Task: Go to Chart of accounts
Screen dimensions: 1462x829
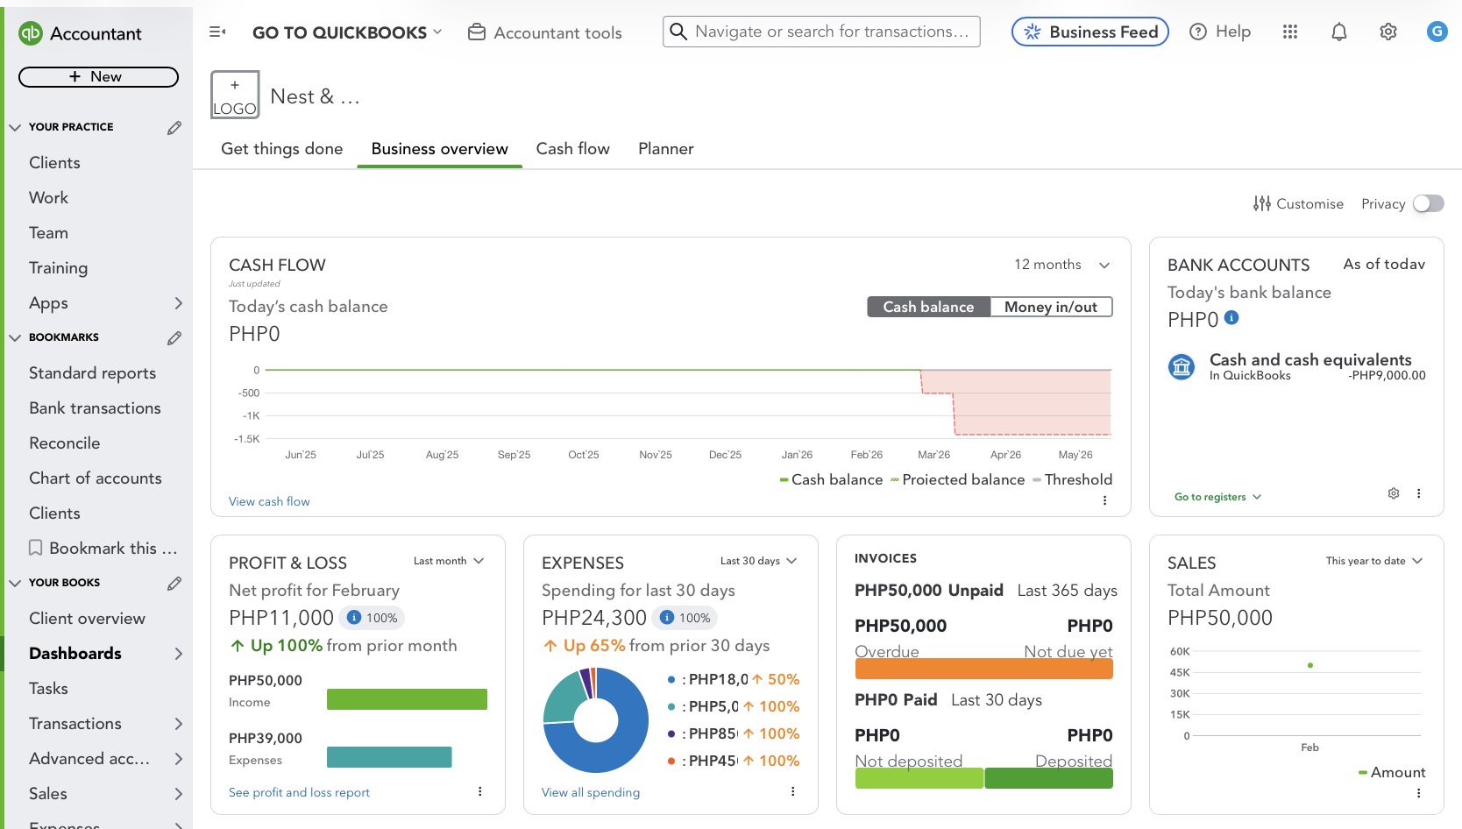Action: click(x=96, y=478)
